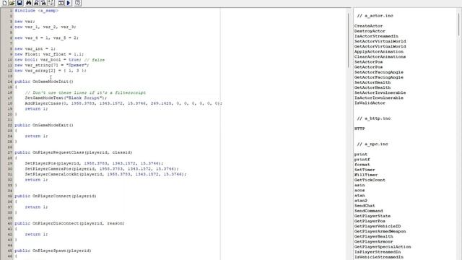The width and height of the screenshot is (462, 260).
Task: Open the Replace binoculars icon
Action: pos(43,3)
